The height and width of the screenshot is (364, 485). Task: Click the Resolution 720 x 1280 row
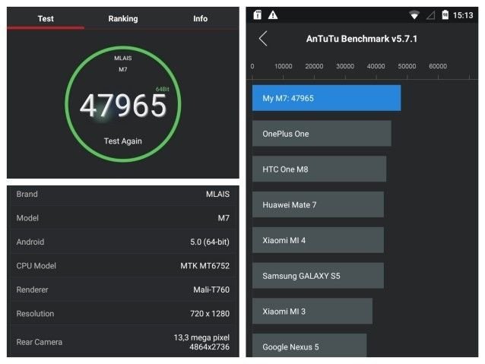coord(123,314)
